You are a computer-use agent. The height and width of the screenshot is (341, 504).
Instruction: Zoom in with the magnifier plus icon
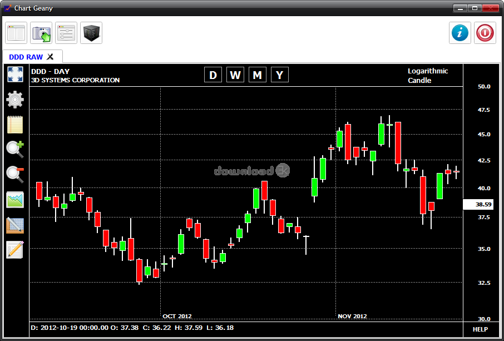[15, 150]
